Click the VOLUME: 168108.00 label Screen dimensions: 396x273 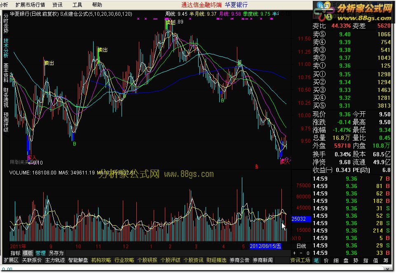(x=33, y=173)
